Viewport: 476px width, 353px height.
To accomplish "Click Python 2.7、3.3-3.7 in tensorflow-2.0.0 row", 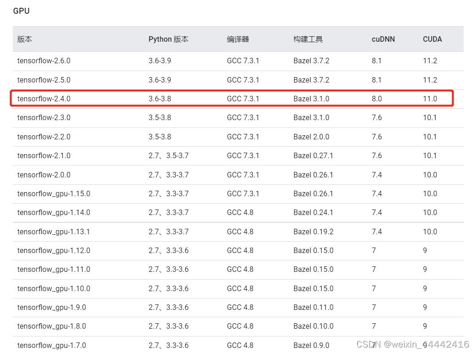I will pos(168,175).
